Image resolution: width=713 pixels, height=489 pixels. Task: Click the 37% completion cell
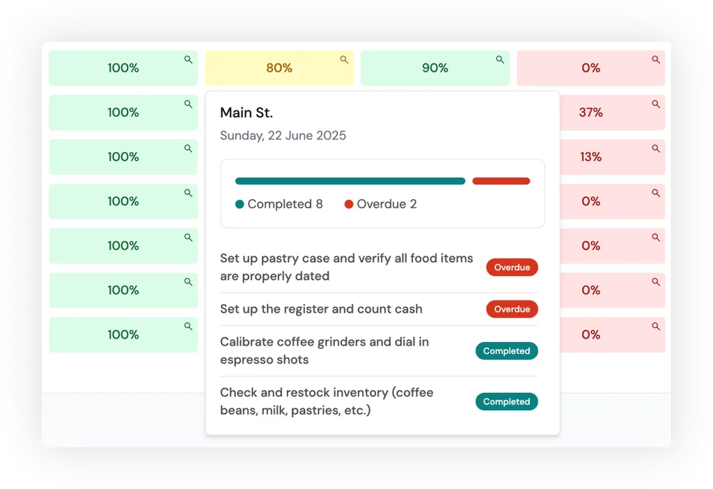tap(590, 112)
